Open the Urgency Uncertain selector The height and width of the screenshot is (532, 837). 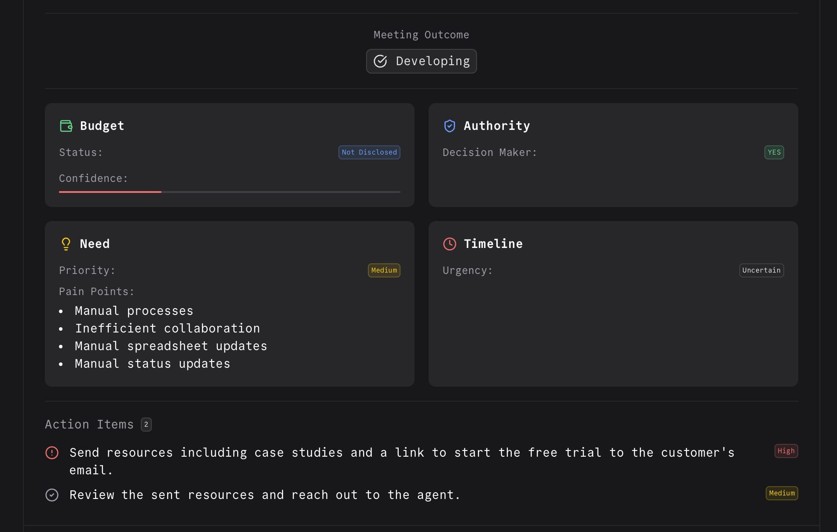[761, 270]
